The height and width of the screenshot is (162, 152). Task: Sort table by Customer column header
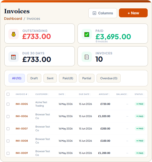tap(42, 94)
